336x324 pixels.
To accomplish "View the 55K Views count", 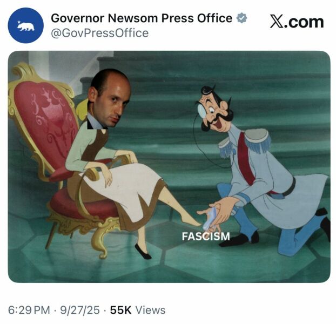I will (138, 310).
